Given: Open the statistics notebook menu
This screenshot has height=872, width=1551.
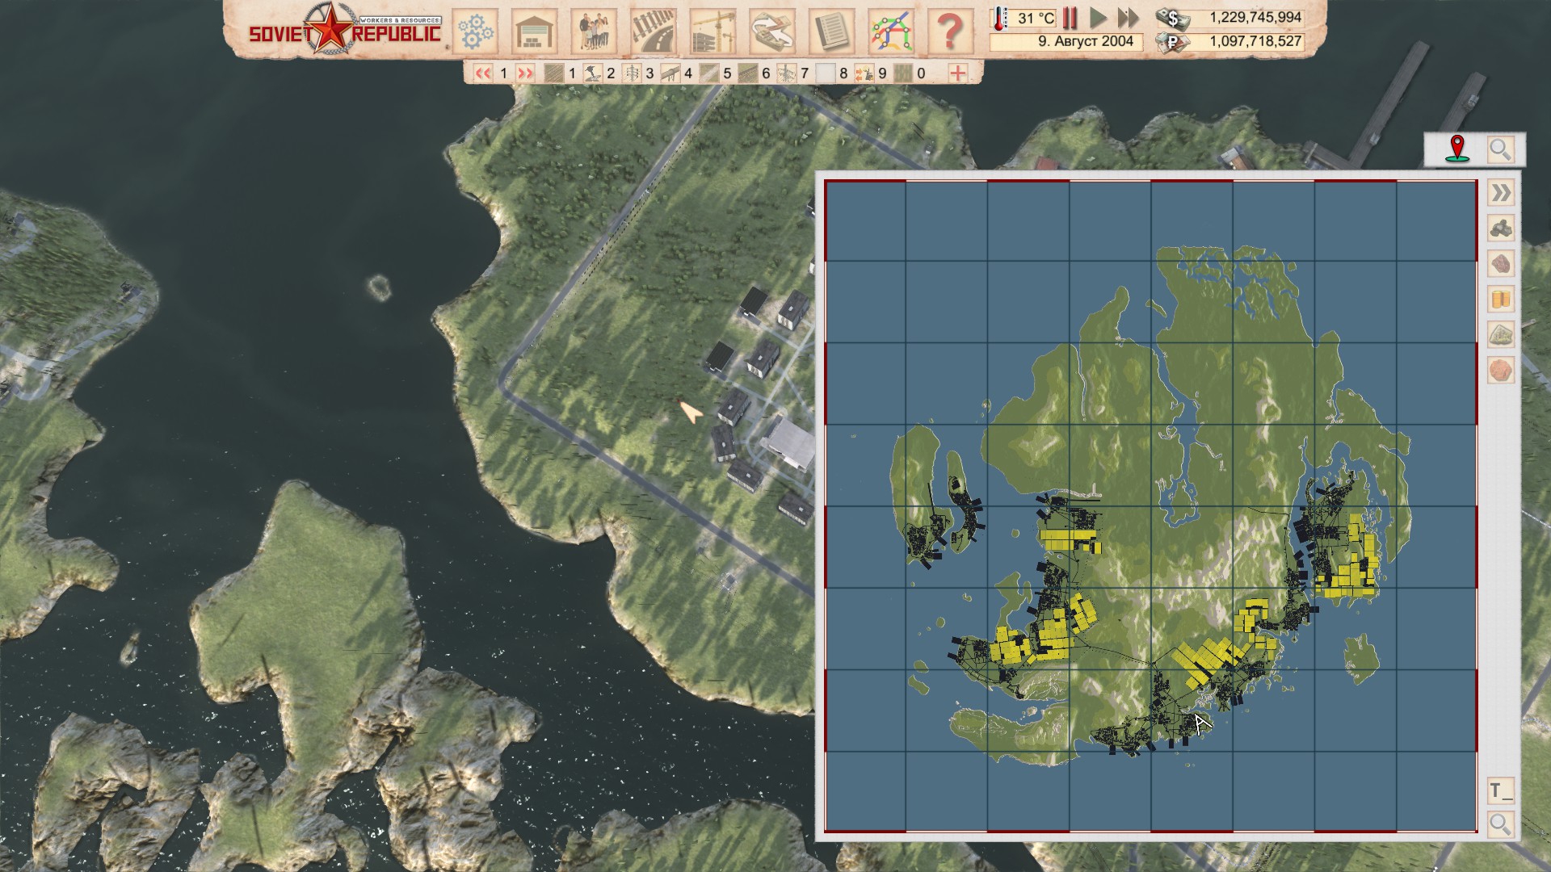Looking at the screenshot, I should click(x=831, y=31).
